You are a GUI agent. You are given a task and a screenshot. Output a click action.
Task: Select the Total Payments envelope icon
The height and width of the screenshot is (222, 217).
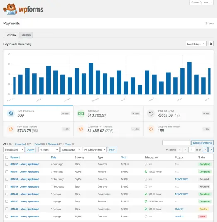11,113
